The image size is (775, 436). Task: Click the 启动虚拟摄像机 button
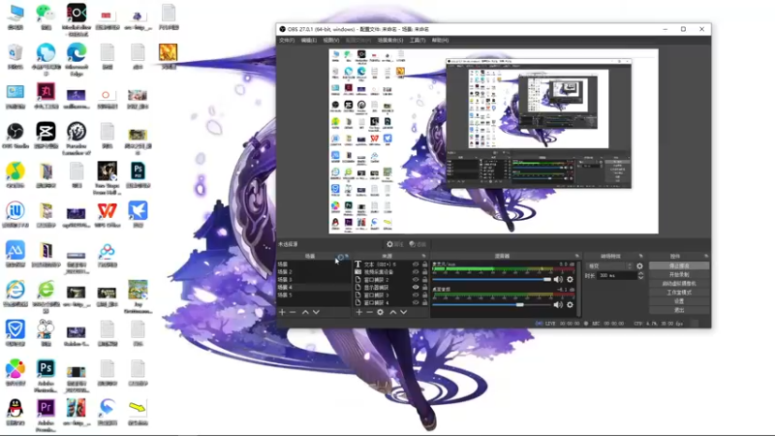(679, 284)
